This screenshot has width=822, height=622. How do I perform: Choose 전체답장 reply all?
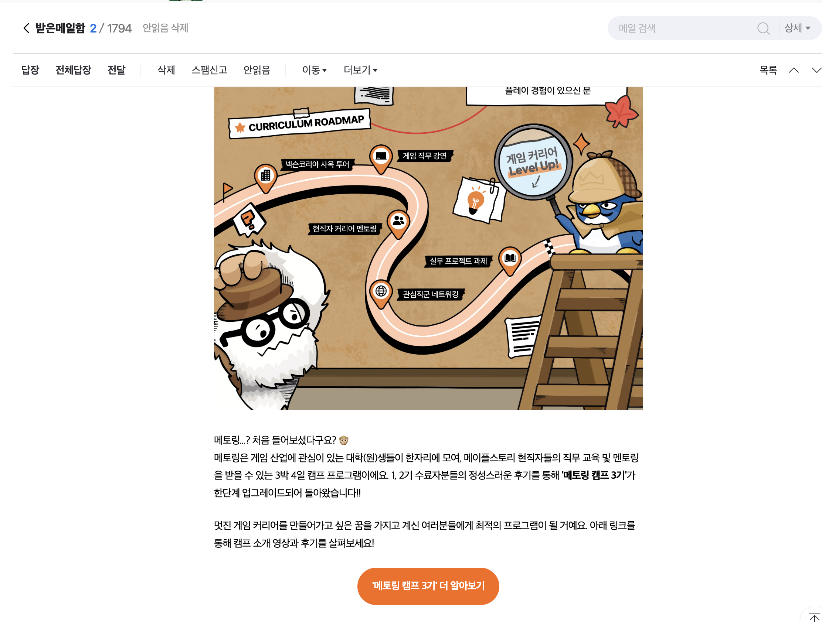pos(73,70)
